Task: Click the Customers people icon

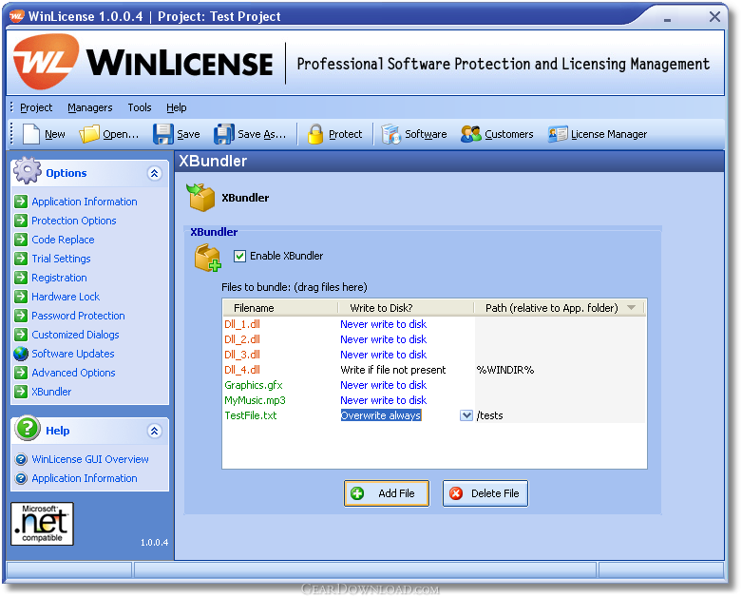Action: 471,134
